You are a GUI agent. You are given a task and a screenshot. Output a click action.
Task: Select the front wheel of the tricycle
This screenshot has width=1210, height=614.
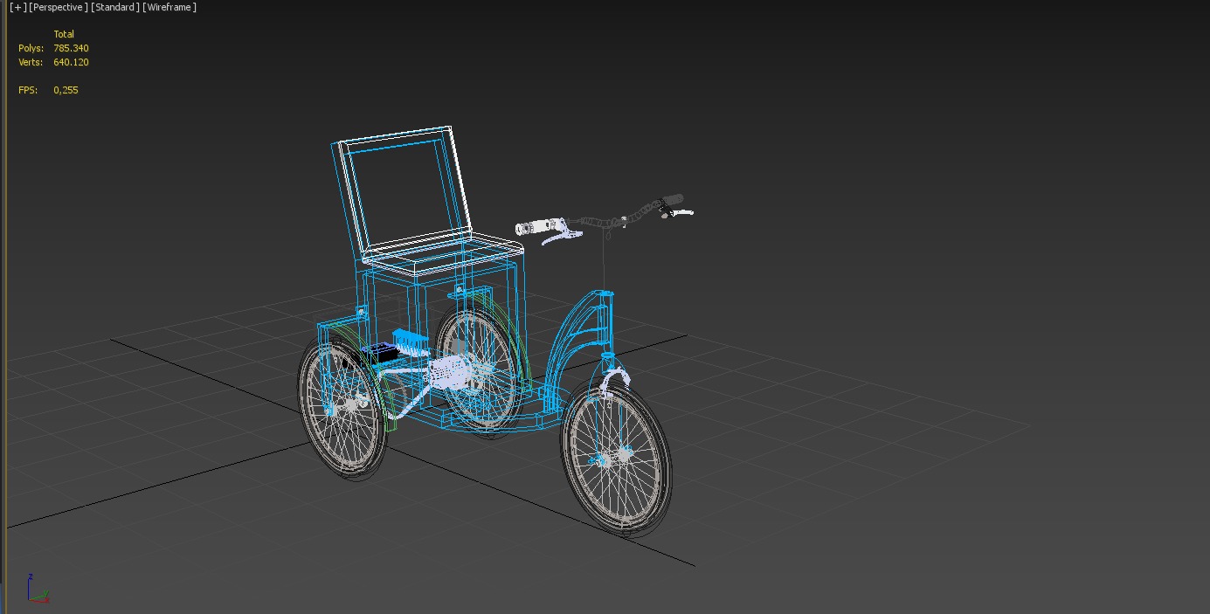point(617,457)
